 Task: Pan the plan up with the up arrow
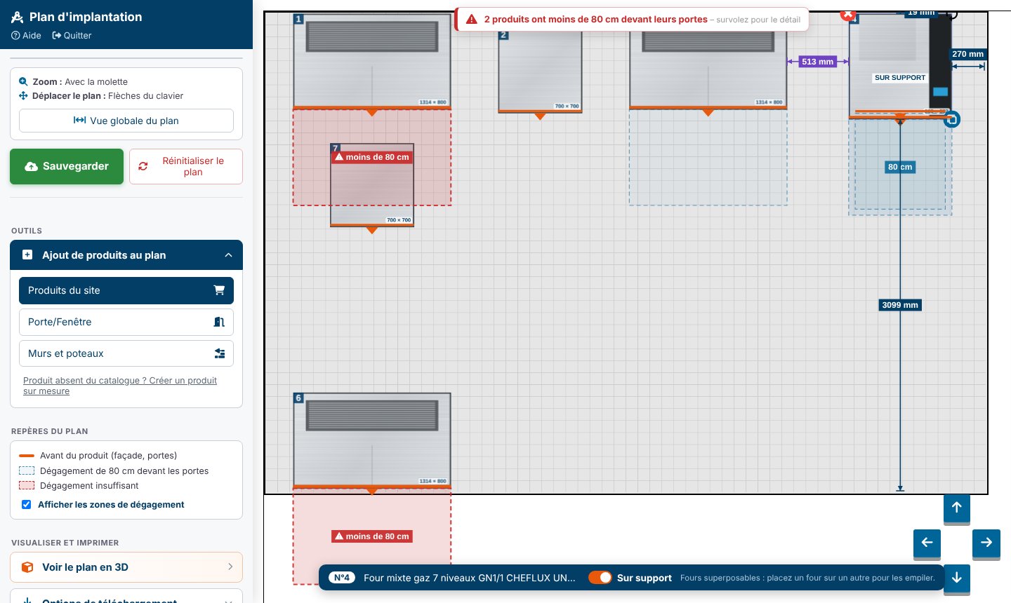click(957, 508)
